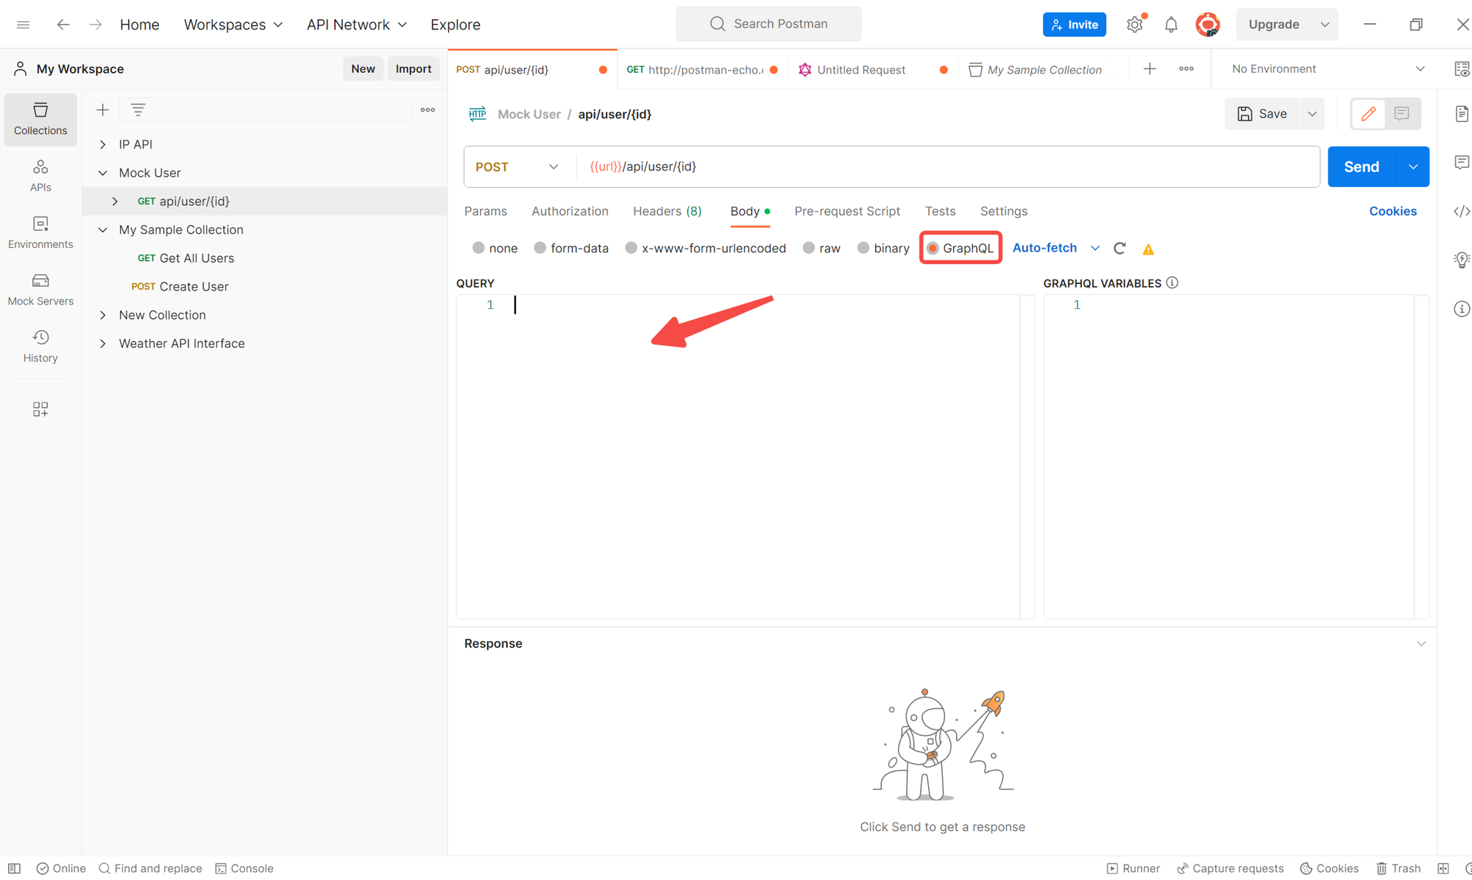Screen dimensions: 1472x880
Task: Go forward with the right arrow icon
Action: click(x=96, y=24)
